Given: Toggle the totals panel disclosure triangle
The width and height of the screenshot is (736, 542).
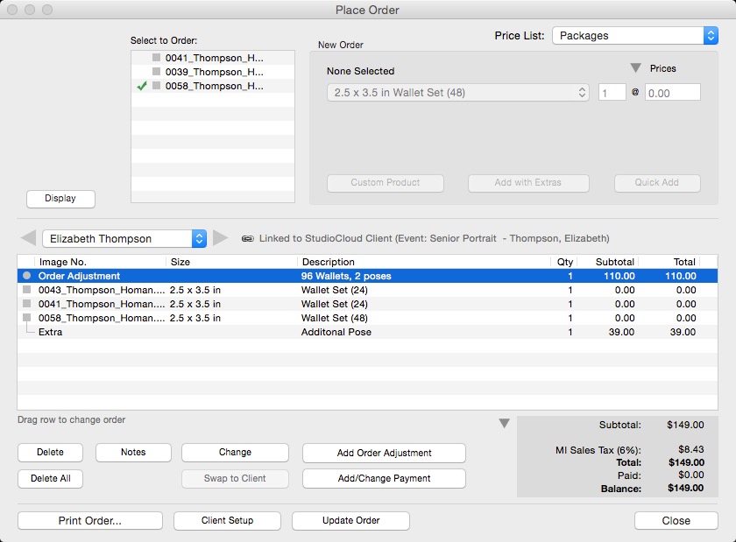Looking at the screenshot, I should tap(504, 424).
